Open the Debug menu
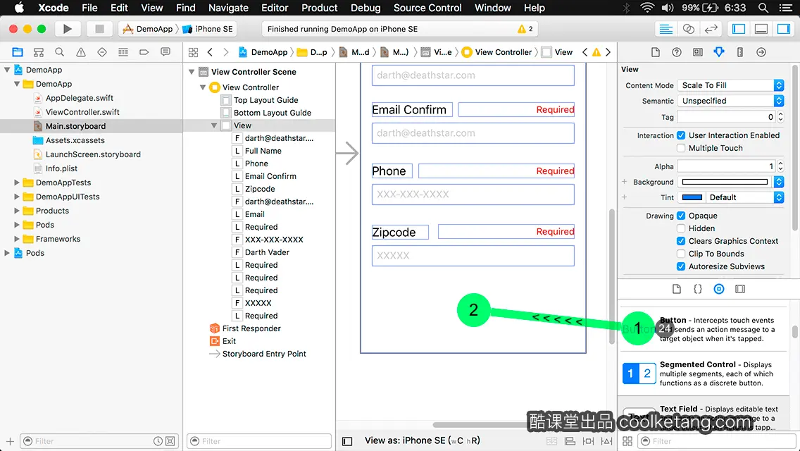Screen dimensions: 800x451 [365, 8]
